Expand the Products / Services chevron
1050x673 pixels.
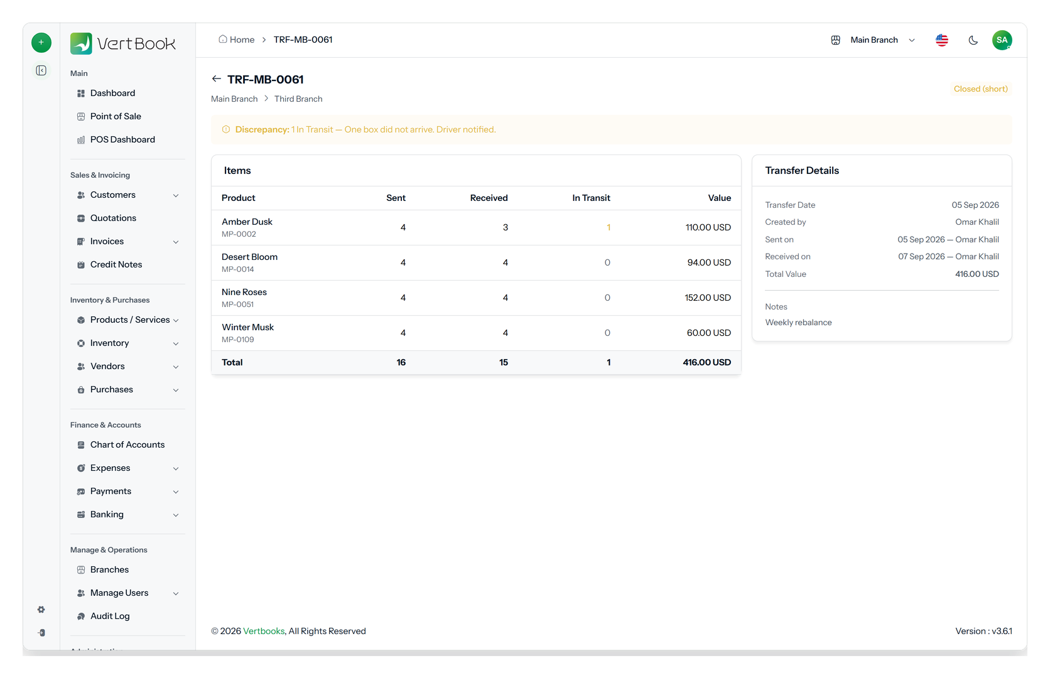[x=176, y=320]
